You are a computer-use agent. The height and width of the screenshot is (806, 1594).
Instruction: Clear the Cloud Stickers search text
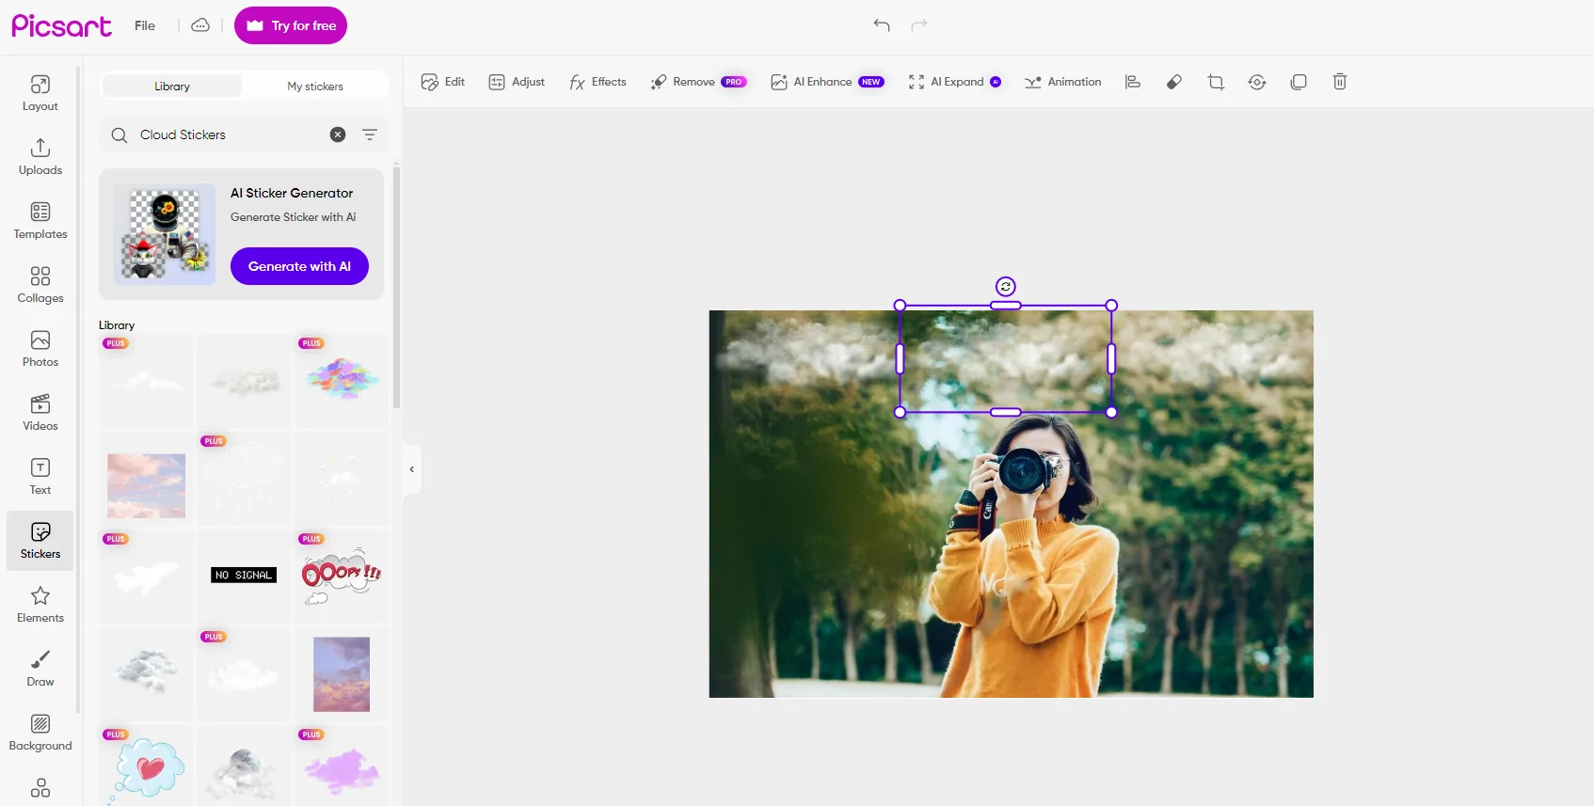tap(338, 134)
